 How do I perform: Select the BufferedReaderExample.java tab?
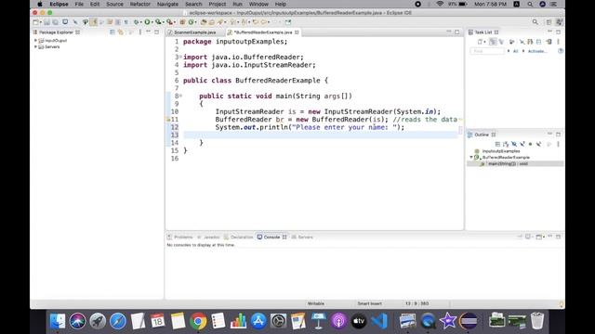tap(263, 32)
